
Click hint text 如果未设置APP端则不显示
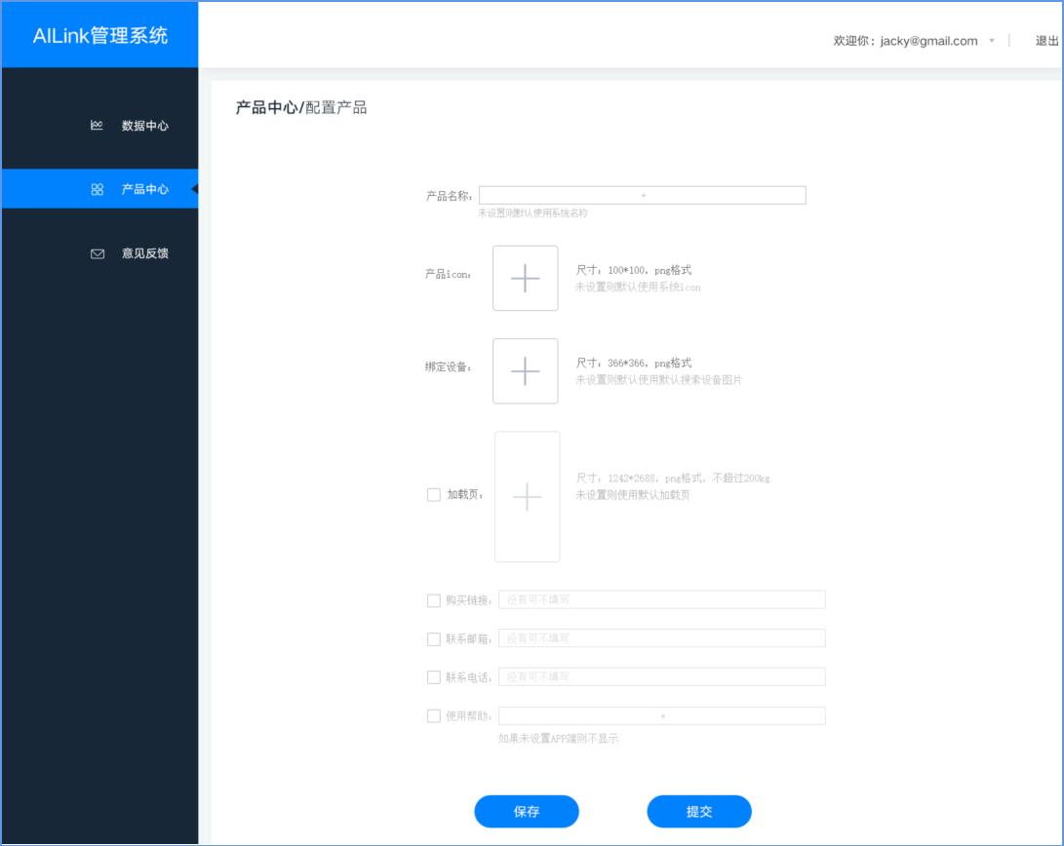[559, 738]
